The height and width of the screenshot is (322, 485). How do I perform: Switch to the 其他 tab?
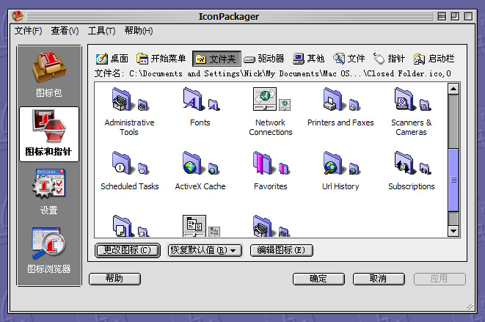[x=309, y=59]
